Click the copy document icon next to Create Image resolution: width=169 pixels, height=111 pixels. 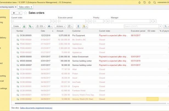click(x=24, y=26)
